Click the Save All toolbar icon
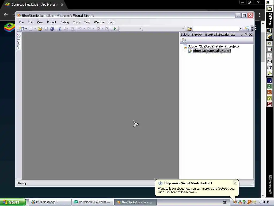The height and width of the screenshot is (206, 274). pos(52,29)
